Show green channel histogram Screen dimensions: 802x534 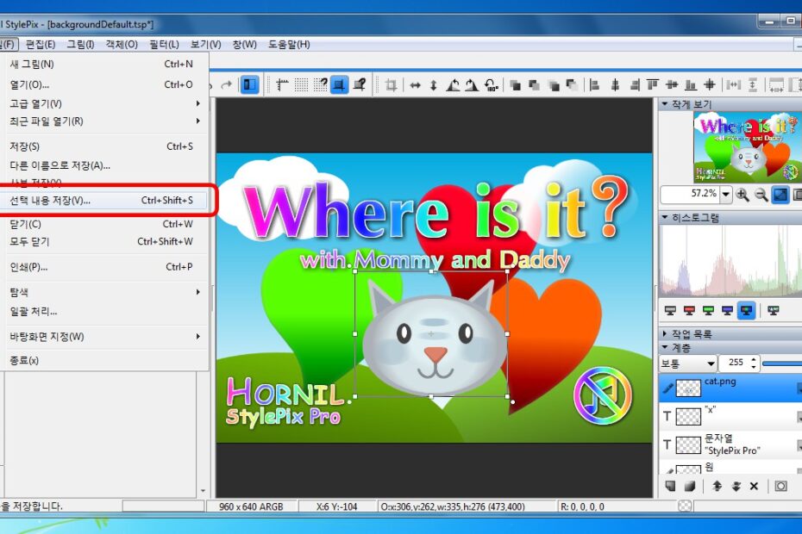pyautogui.click(x=708, y=310)
